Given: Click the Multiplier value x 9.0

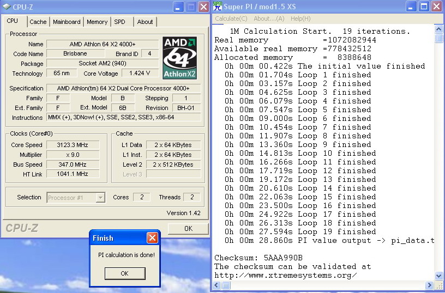Looking at the screenshot, I should (x=73, y=155).
